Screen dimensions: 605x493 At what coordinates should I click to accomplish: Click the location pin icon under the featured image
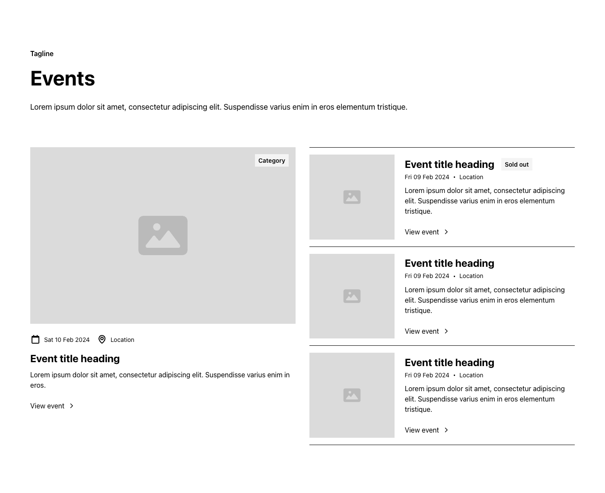[x=102, y=340]
